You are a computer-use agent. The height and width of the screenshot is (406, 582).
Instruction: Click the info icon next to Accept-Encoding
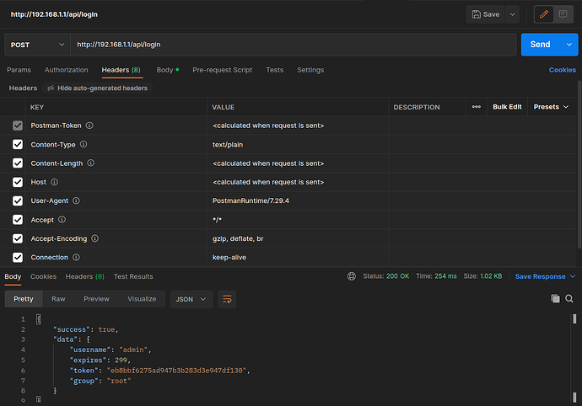95,238
